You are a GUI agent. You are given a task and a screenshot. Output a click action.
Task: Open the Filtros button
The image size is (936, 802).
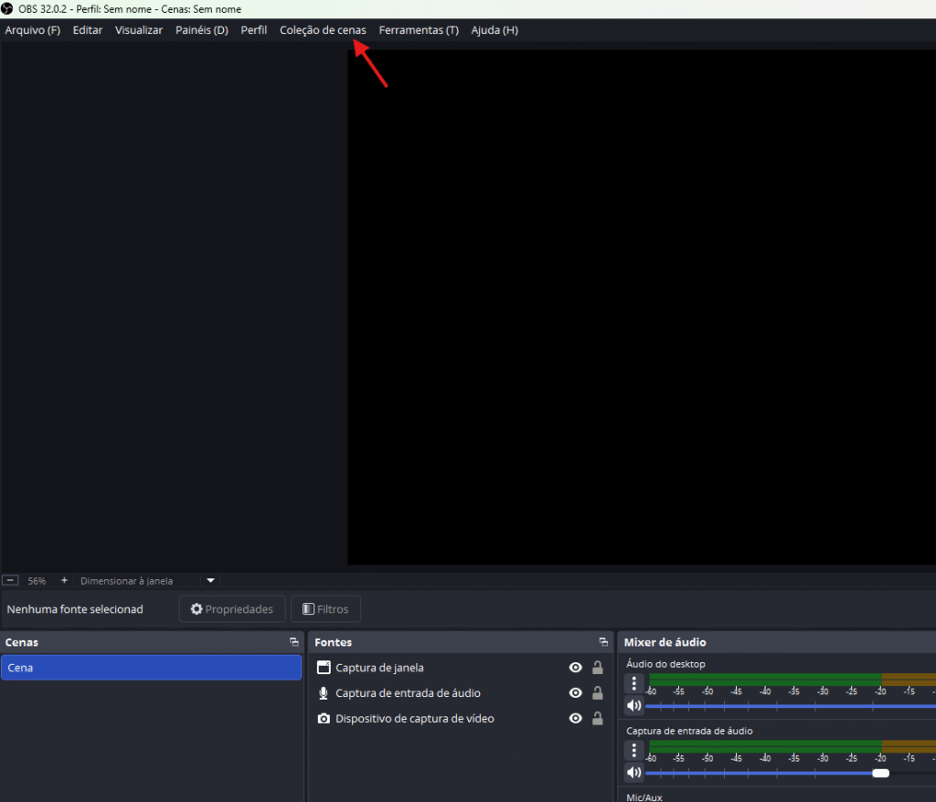(x=325, y=609)
